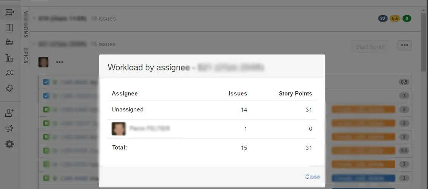Collapse the sprint with 18 issues
The width and height of the screenshot is (428, 189).
coord(34,19)
